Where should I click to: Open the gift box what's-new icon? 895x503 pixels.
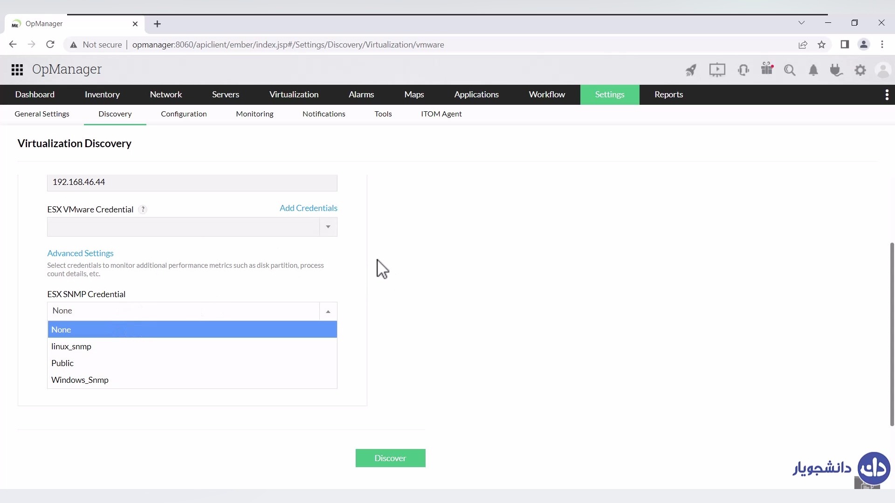(767, 69)
